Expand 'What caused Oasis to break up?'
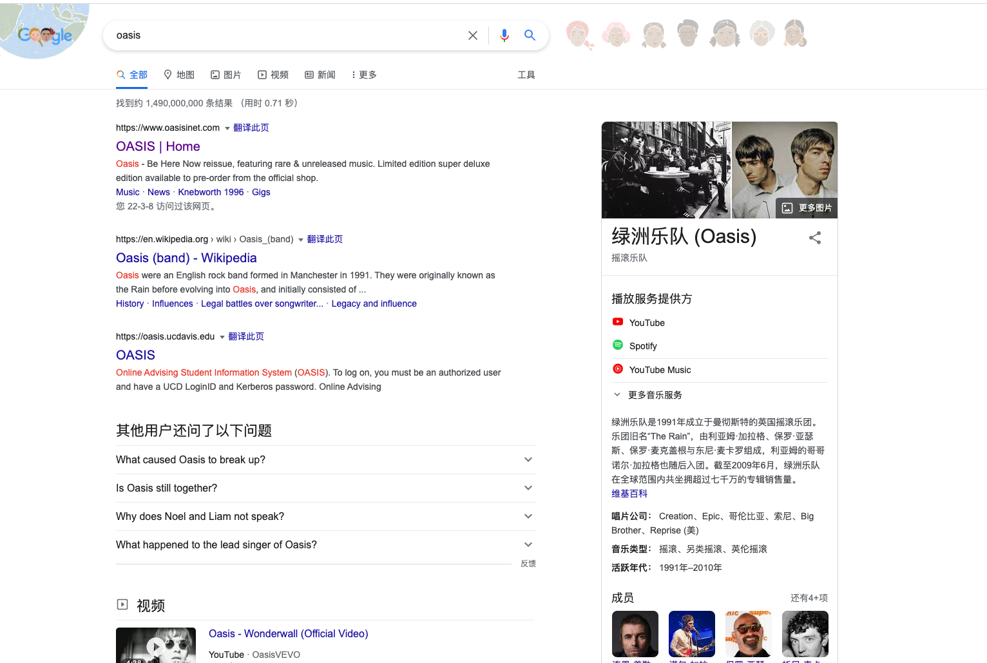 pyautogui.click(x=326, y=459)
